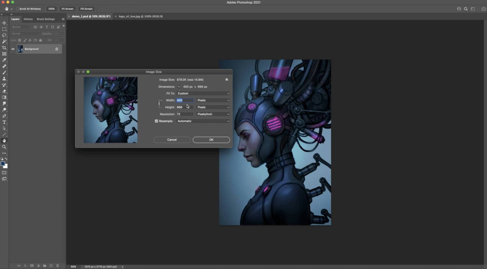Click OK in Image Size dialog
Image resolution: width=487 pixels, height=269 pixels.
pos(211,140)
